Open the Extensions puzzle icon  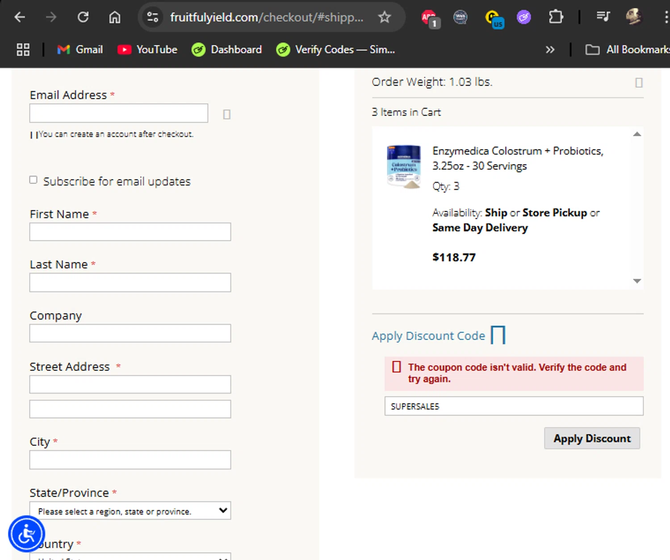pos(556,17)
